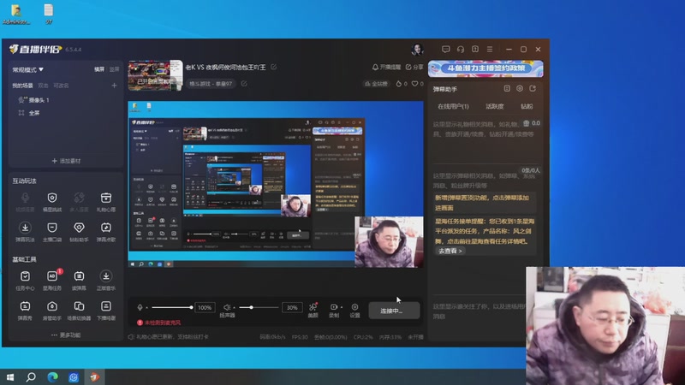The height and width of the screenshot is (385, 685).
Task: Open the 场景切换器 scene switcher
Action: click(79, 311)
